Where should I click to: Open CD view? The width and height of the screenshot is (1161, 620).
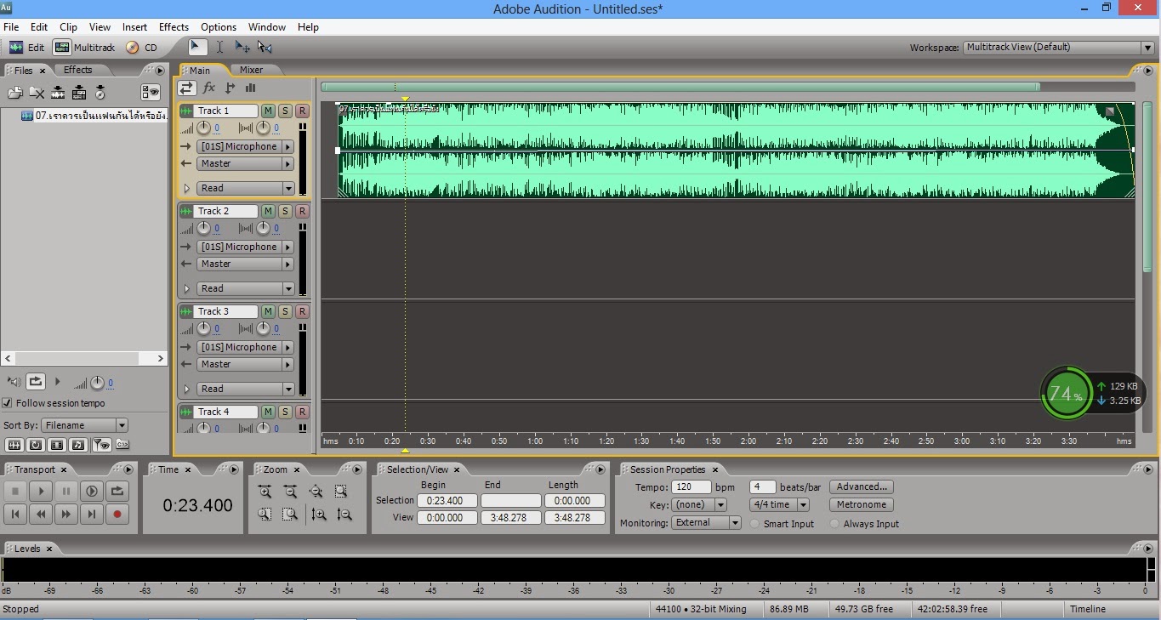pyautogui.click(x=142, y=48)
